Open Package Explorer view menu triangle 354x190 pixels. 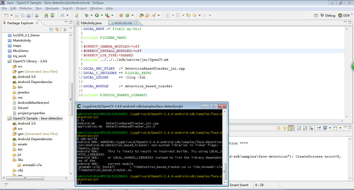point(71,28)
